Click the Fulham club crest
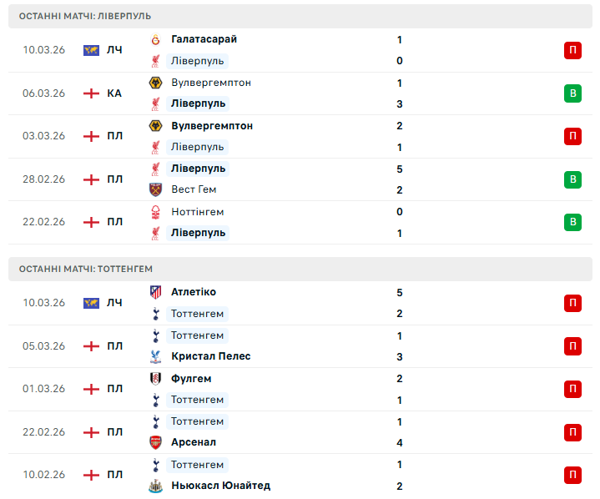Screen dimensions: 600x499 tap(155, 379)
